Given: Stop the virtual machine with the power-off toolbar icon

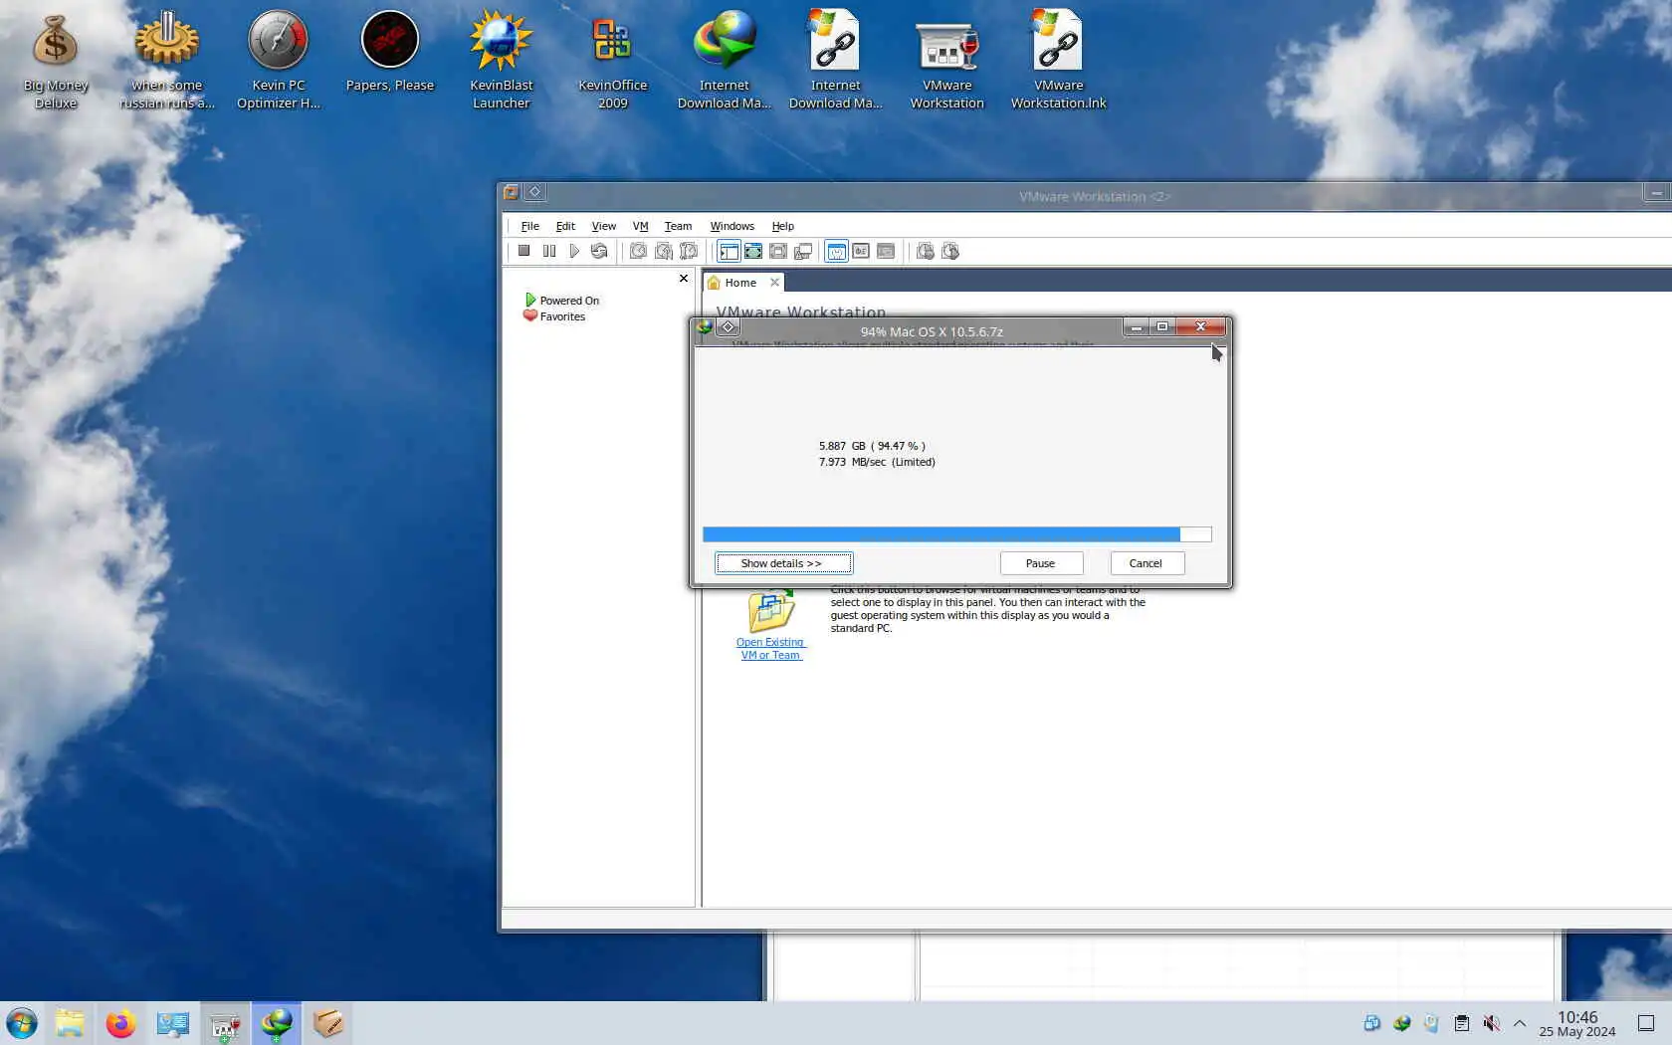Looking at the screenshot, I should tap(523, 251).
